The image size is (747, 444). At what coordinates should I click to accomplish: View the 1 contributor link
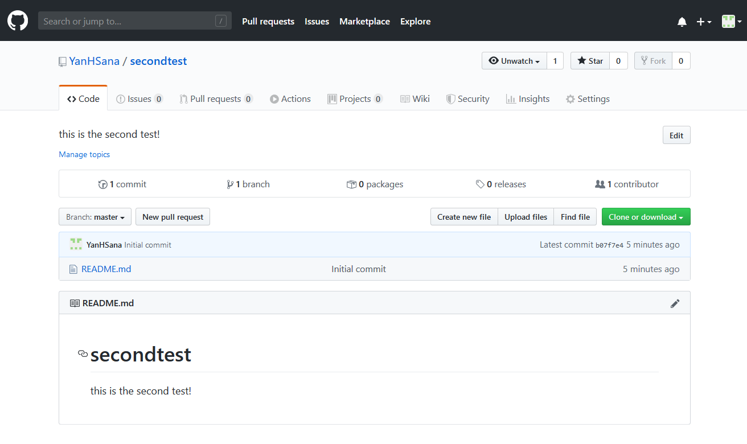627,184
